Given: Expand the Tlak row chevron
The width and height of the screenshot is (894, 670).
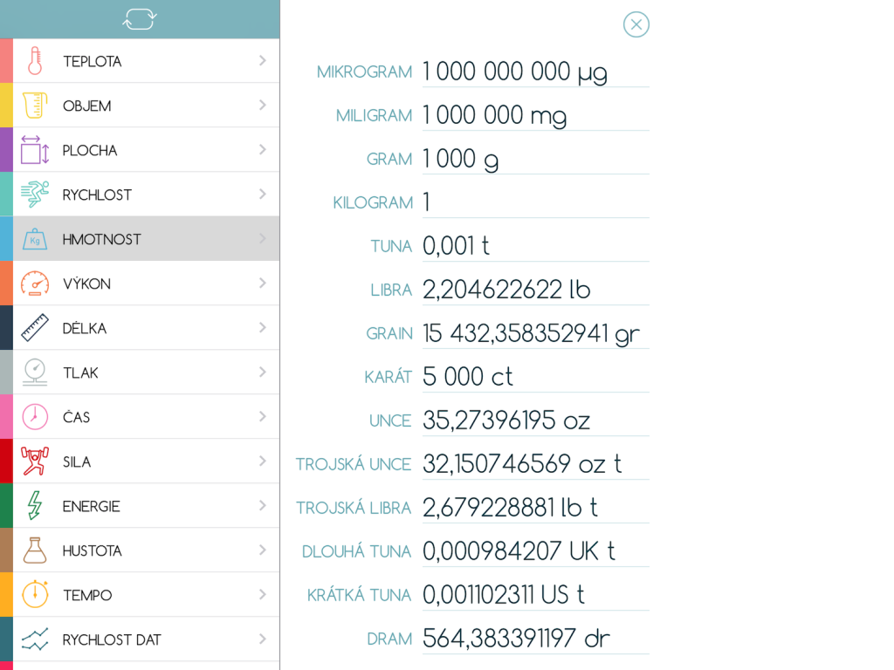Looking at the screenshot, I should pyautogui.click(x=262, y=372).
